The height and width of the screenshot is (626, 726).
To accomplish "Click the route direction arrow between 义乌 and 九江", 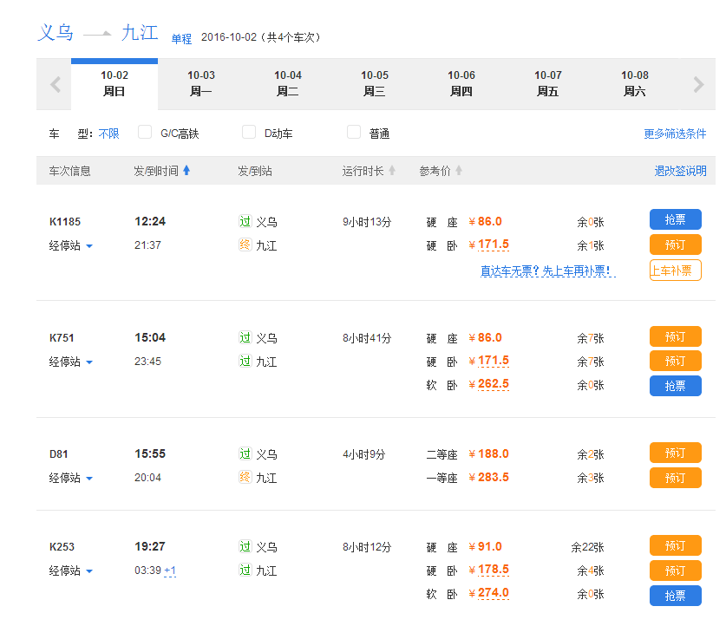I will tap(98, 34).
